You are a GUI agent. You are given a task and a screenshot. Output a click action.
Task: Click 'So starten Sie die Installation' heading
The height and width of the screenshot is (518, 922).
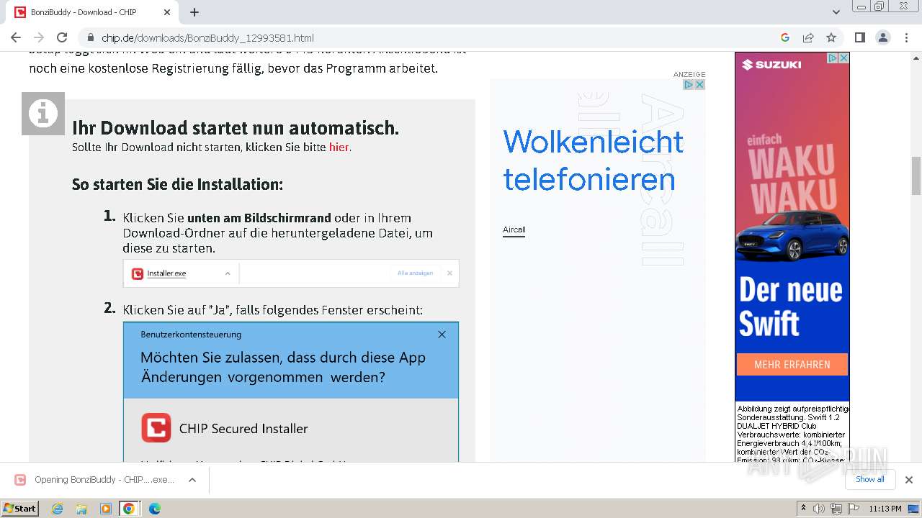click(x=177, y=184)
